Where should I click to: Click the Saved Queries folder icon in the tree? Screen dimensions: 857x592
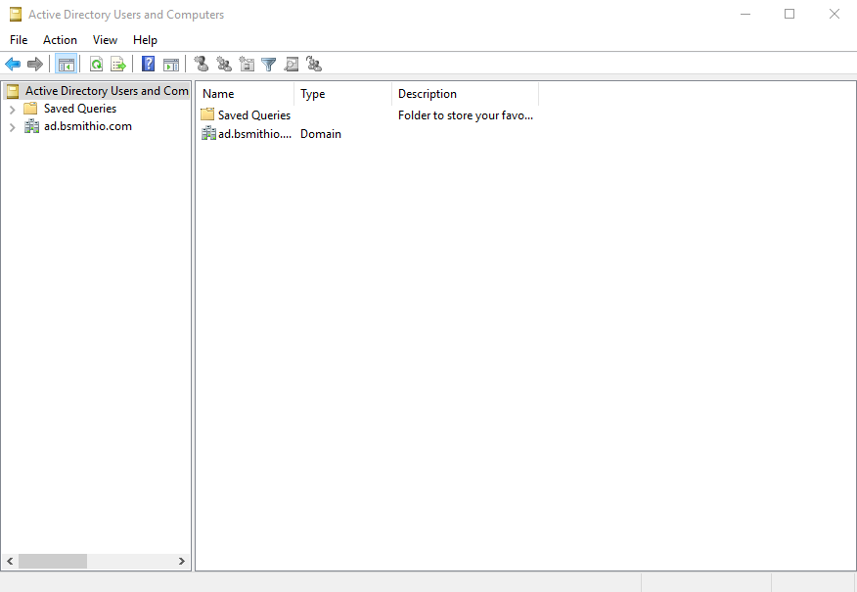[30, 109]
